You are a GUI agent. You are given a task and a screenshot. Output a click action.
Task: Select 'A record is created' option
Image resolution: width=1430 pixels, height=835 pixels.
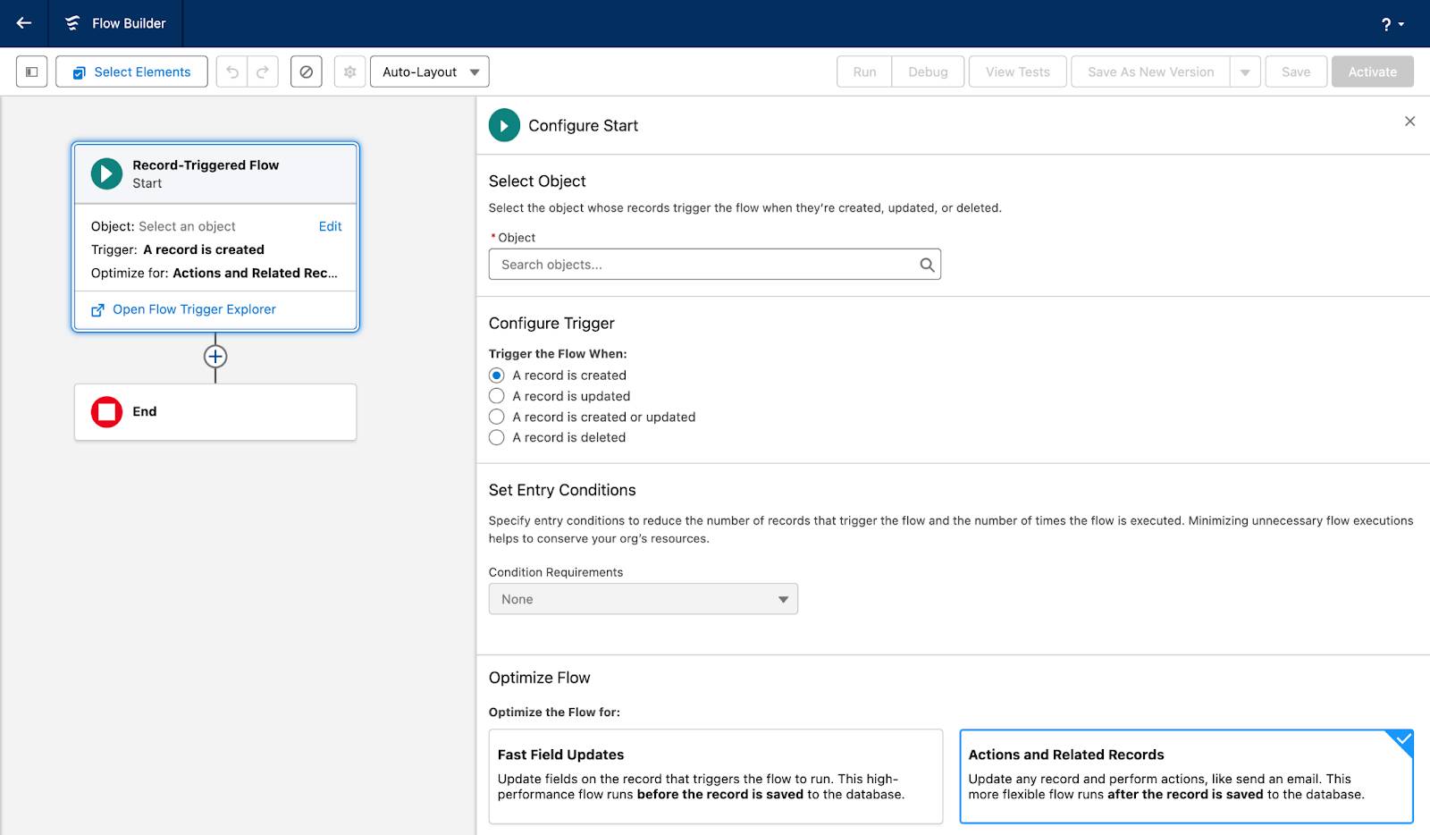click(497, 375)
